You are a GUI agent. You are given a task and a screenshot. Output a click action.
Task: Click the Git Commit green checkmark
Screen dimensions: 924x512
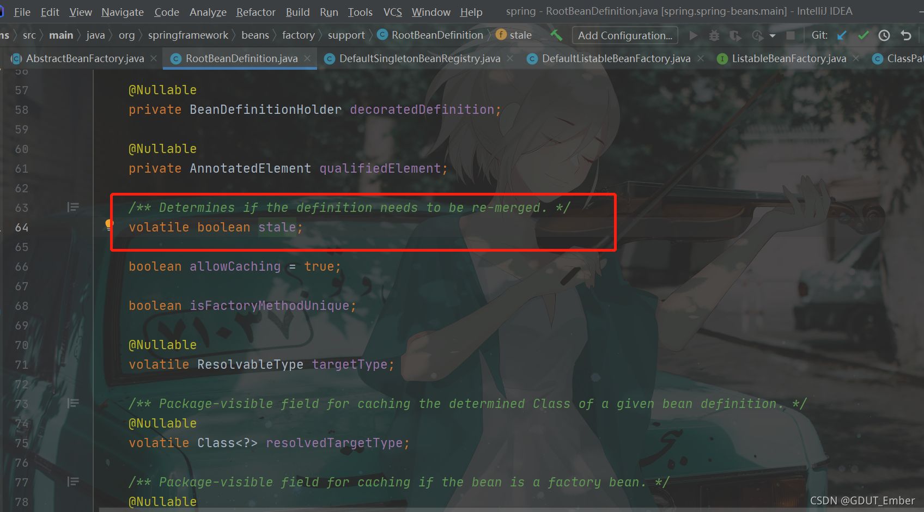coord(864,35)
